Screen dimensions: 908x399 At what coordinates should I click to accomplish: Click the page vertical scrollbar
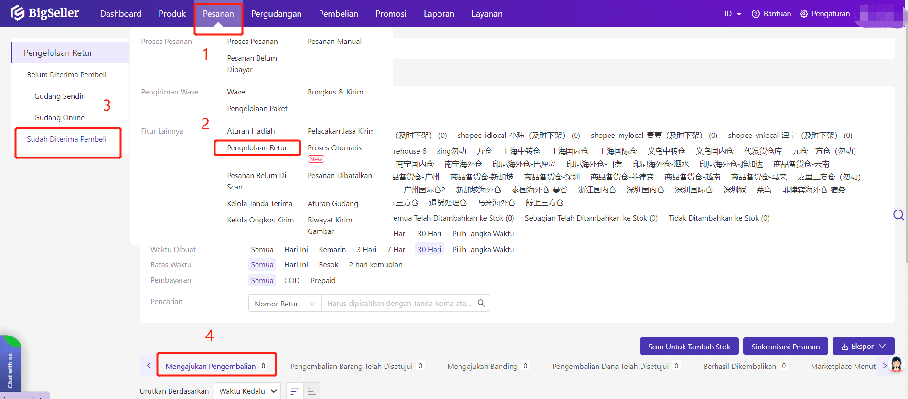coord(906,143)
